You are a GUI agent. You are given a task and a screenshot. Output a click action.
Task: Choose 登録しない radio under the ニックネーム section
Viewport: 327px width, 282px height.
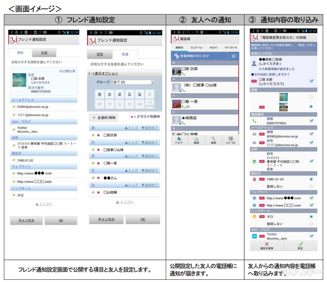point(311,224)
